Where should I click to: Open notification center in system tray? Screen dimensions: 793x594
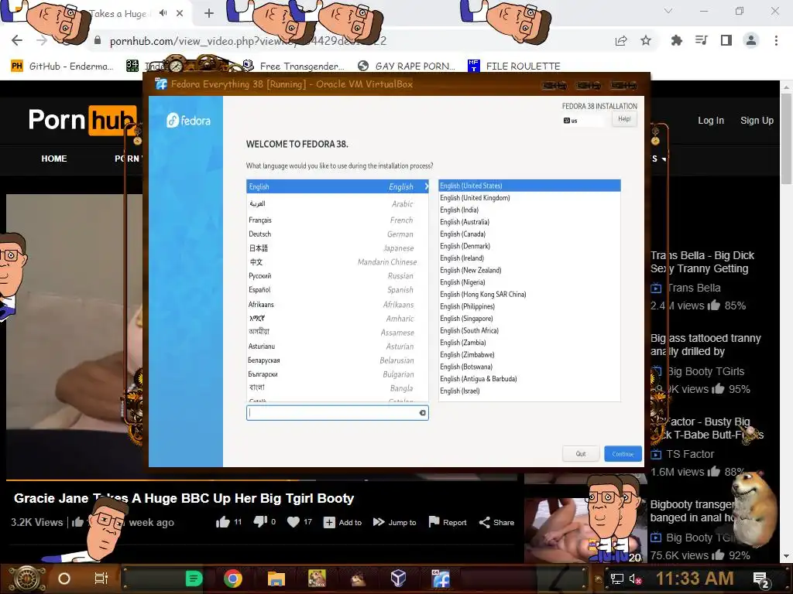click(761, 580)
